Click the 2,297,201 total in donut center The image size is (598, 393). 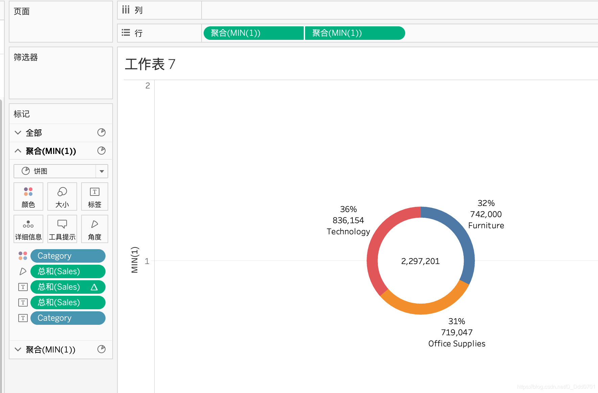420,261
